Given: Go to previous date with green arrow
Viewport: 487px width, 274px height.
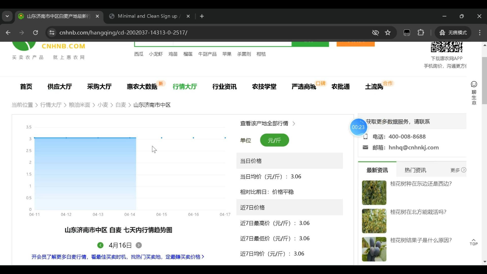Looking at the screenshot, I should [x=100, y=245].
